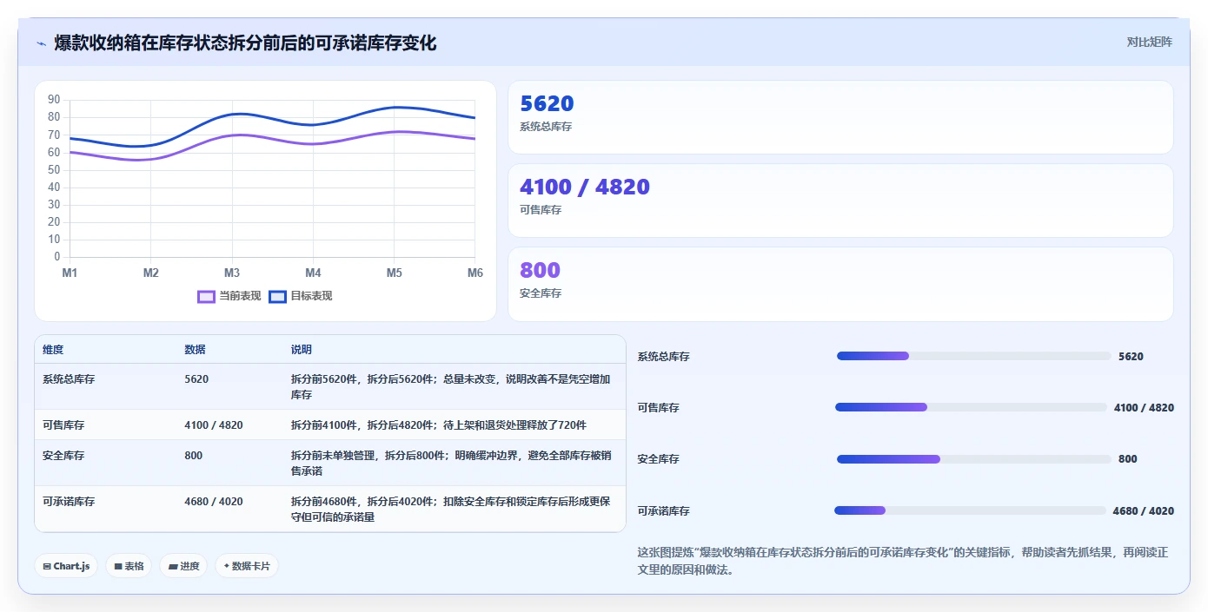Screen dimensions: 1208x612
Task: Click the large 800 card value
Action: click(x=540, y=271)
